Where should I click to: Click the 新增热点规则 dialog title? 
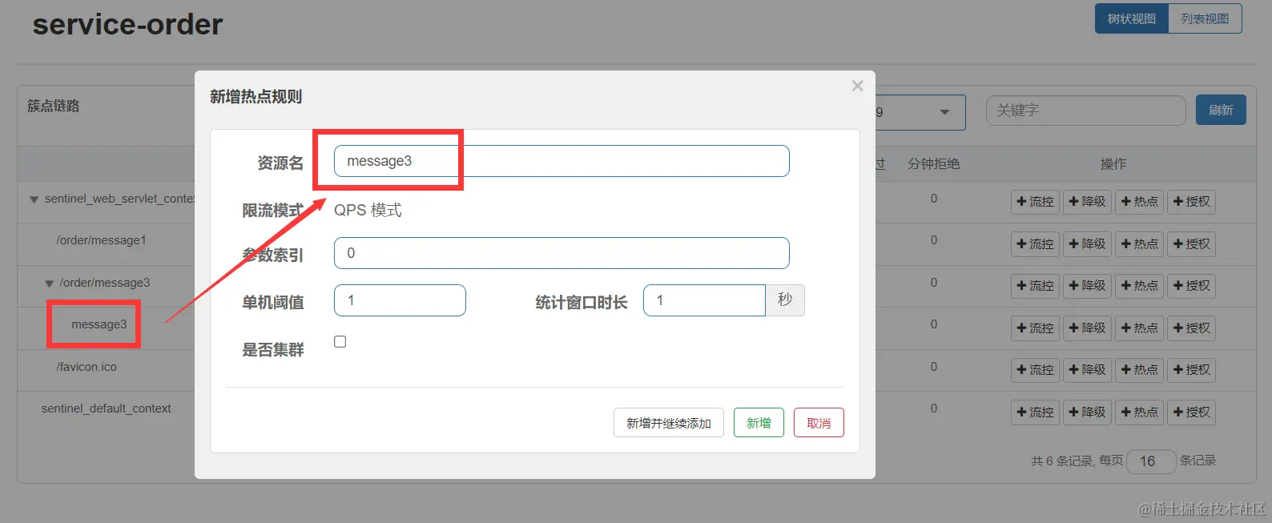pos(256,97)
